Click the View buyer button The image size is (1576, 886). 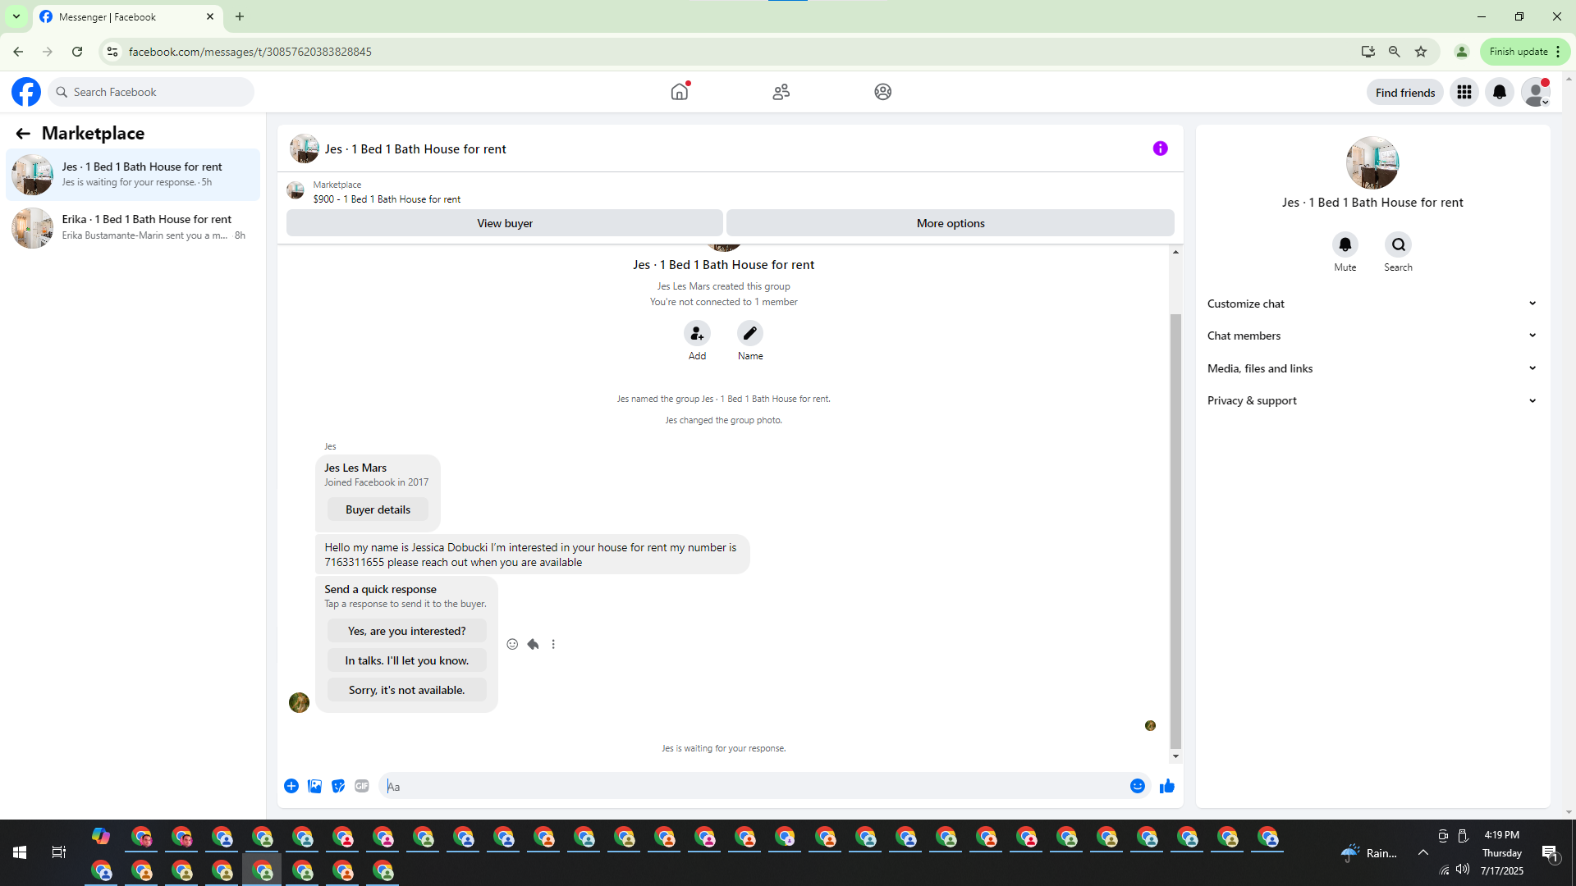pyautogui.click(x=504, y=223)
